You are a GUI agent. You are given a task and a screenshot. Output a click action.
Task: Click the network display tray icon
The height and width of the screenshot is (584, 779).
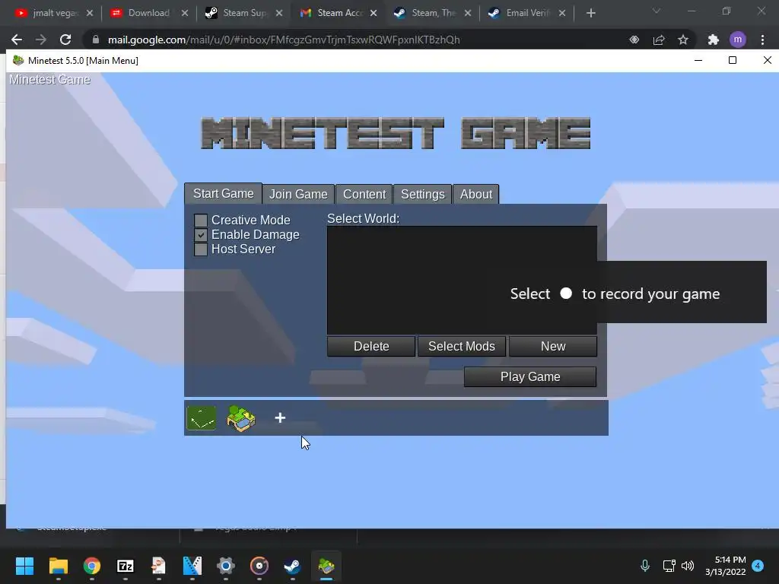669,566
